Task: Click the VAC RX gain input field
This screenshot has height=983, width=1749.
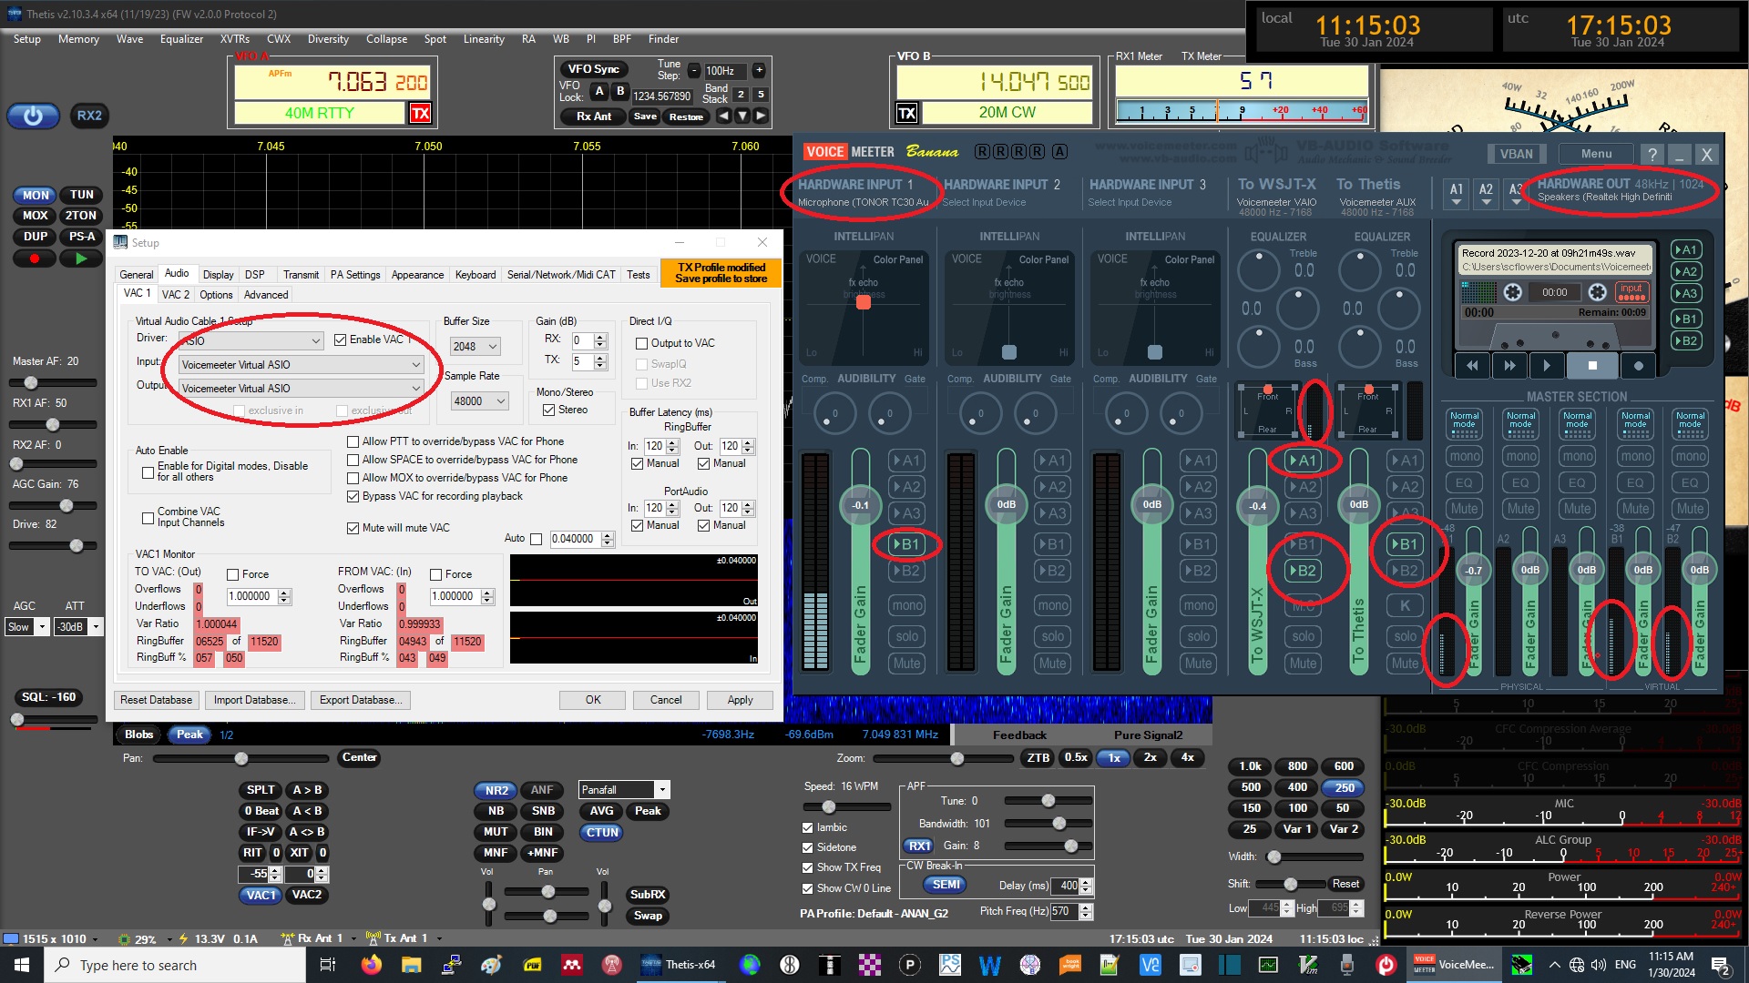Action: [x=583, y=340]
